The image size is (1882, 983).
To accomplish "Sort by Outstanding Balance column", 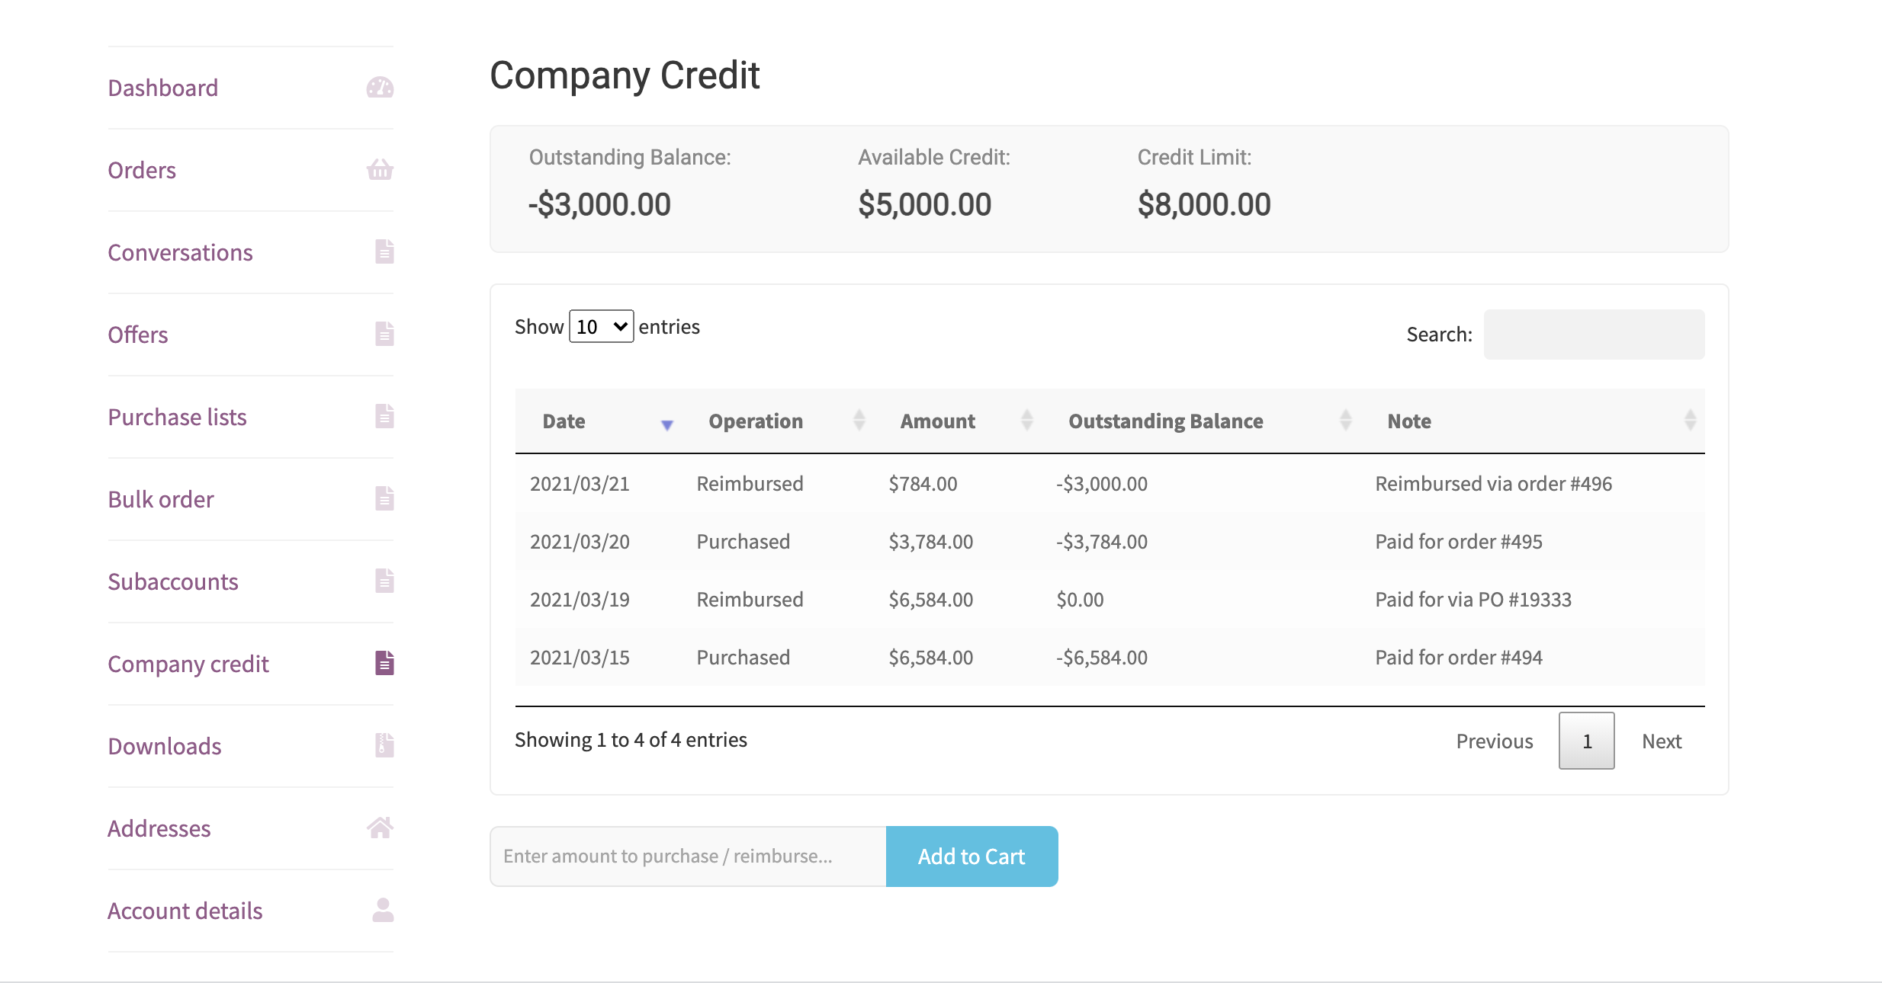I will coord(1166,421).
